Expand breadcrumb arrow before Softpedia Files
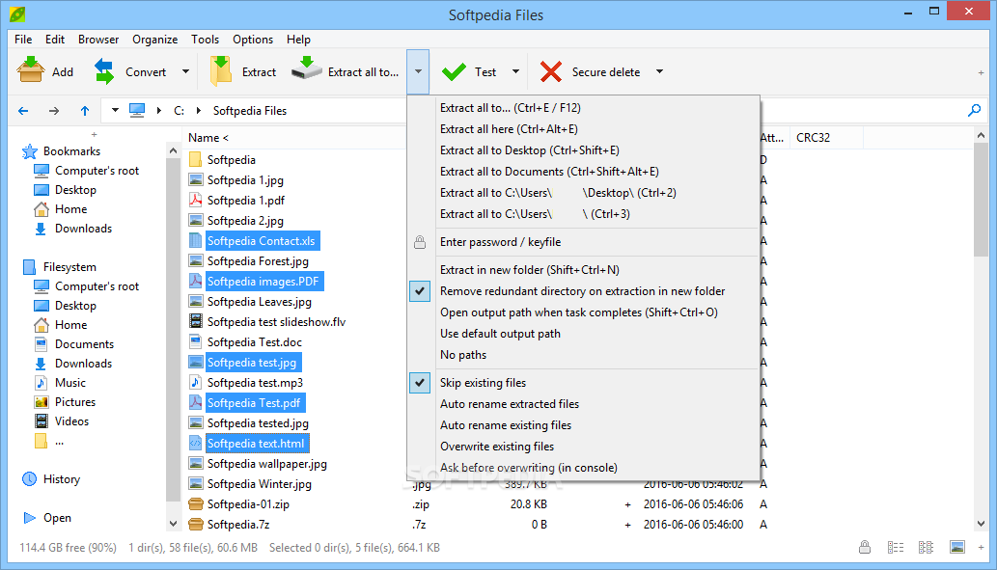Screen dimensions: 997x570 point(199,111)
